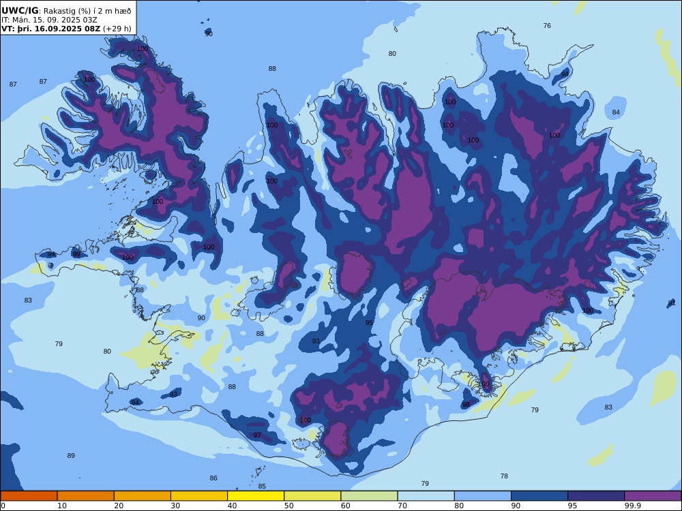The height and width of the screenshot is (511, 682).
Task: Click the humidity value 85 on the map
Action: click(x=262, y=486)
